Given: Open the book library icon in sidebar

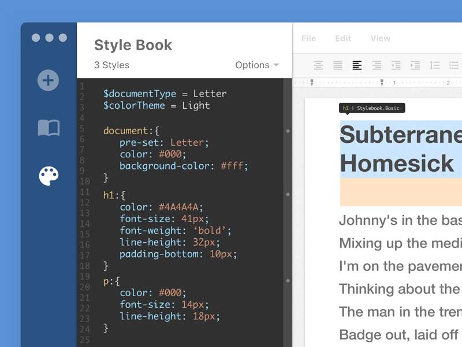Looking at the screenshot, I should (49, 127).
